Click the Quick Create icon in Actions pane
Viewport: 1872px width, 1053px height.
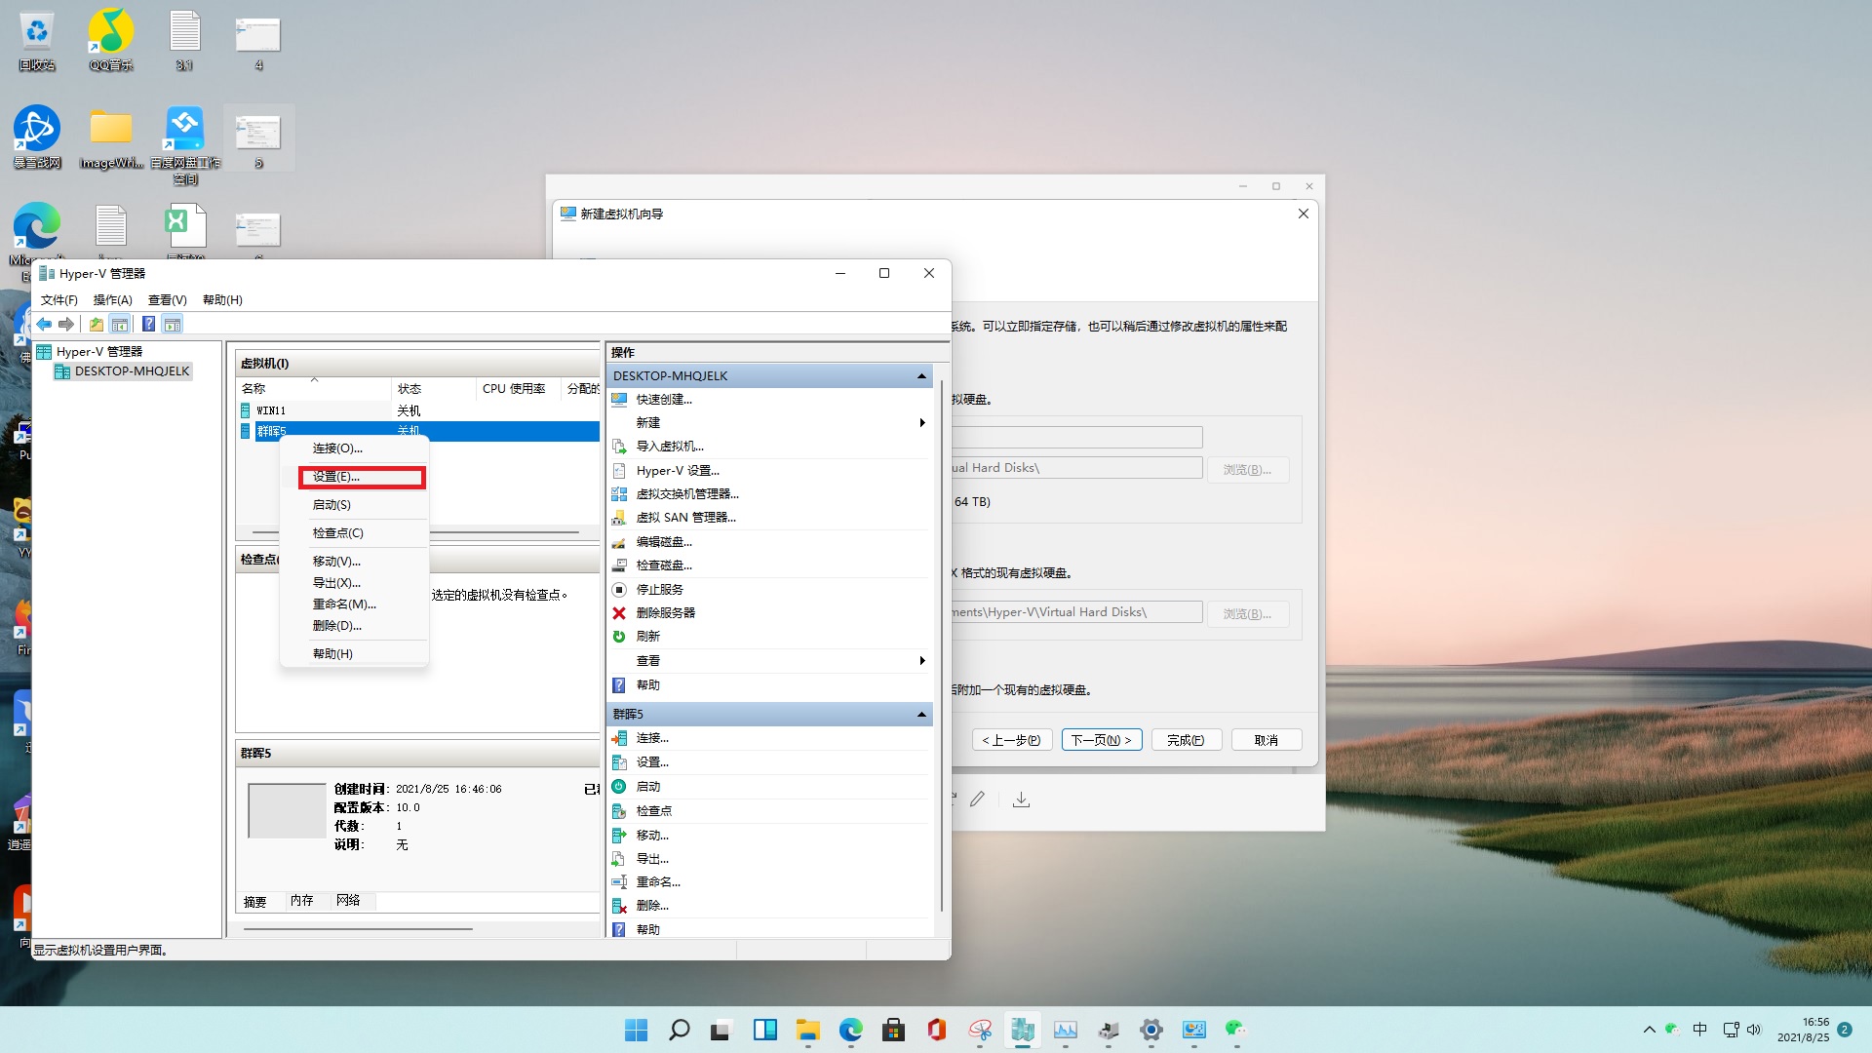(619, 400)
